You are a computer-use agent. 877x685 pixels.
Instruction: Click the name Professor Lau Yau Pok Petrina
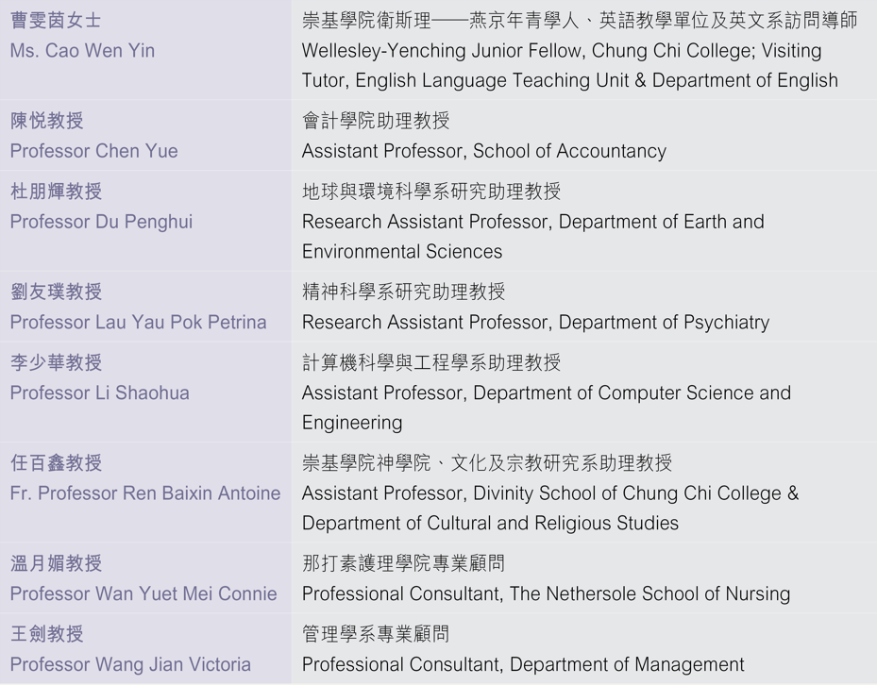click(x=138, y=322)
